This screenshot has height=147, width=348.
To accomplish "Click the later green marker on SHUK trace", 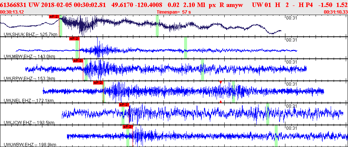I will click(157, 26).
